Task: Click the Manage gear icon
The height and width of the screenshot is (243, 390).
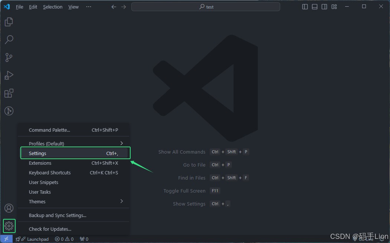Action: (9, 226)
